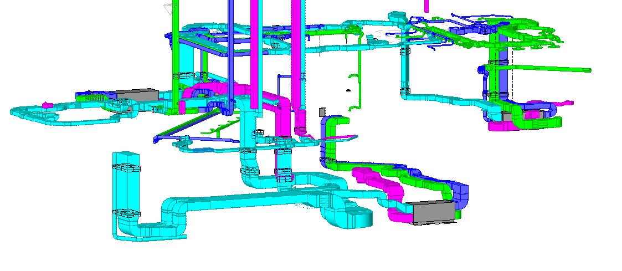The height and width of the screenshot is (271, 622).
Task: Select the small gray box in center
Action: coord(322,112)
